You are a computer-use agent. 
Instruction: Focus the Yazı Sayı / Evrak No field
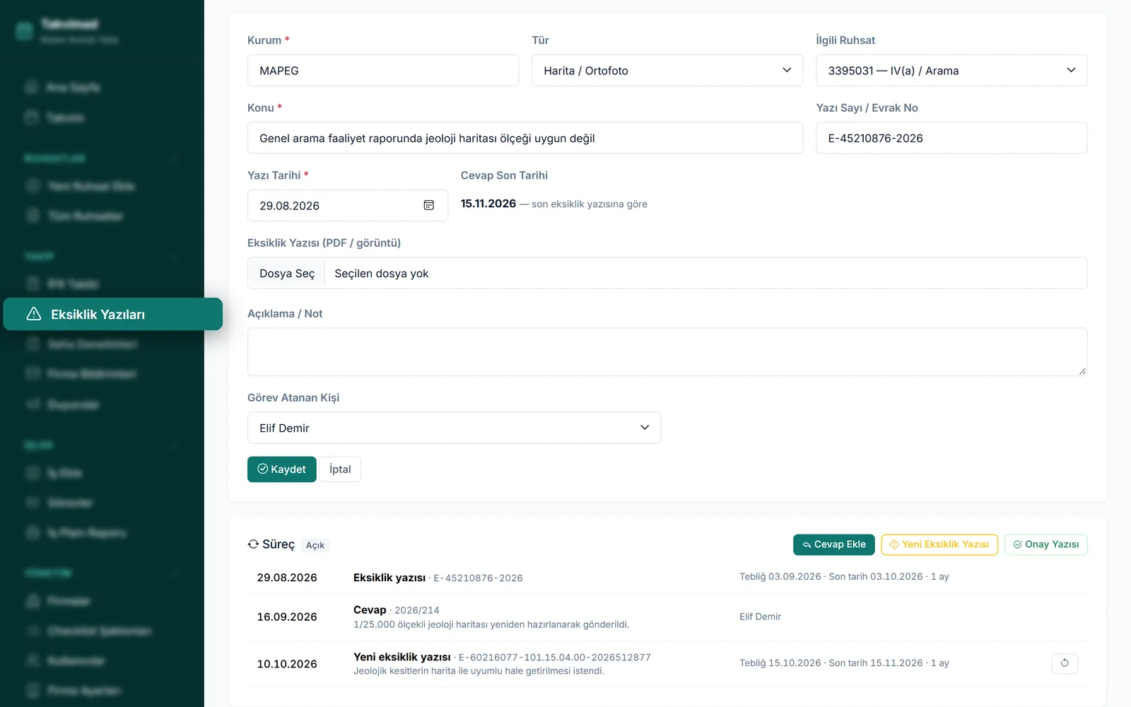click(951, 138)
